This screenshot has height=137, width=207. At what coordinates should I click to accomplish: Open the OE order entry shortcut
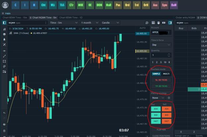click(x=90, y=5)
